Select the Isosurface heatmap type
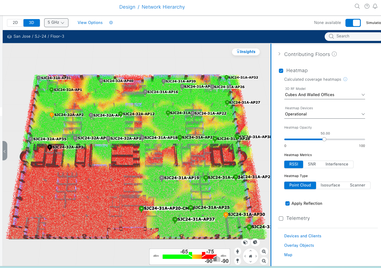This screenshot has width=381, height=268. [330, 185]
